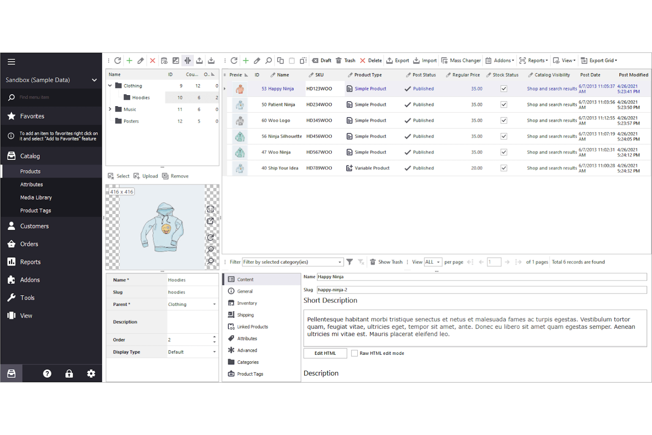Toggle stock status checkbox for Ship Your Idea
Image resolution: width=652 pixels, height=435 pixels.
(504, 168)
